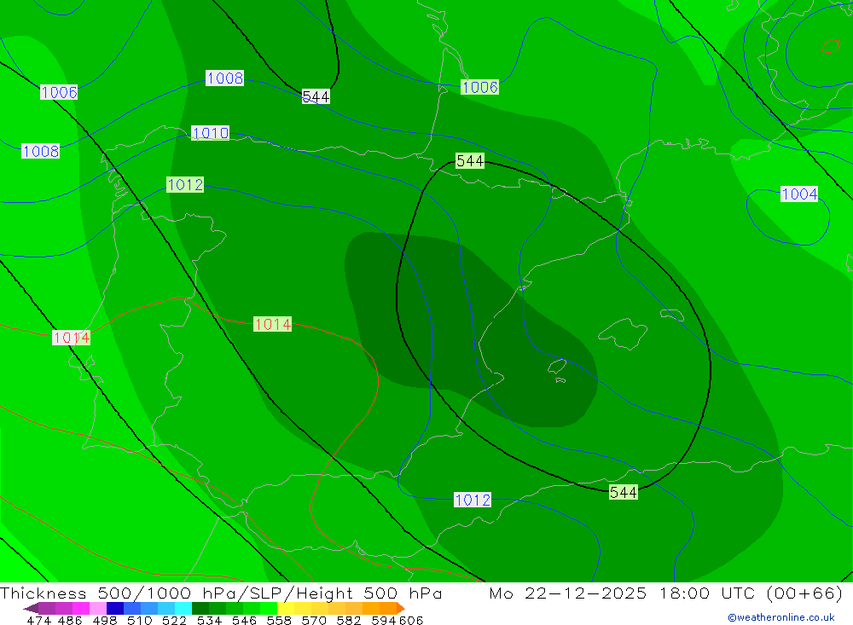
Task: Choose the darkest green legend swatch
Action: pos(200,608)
